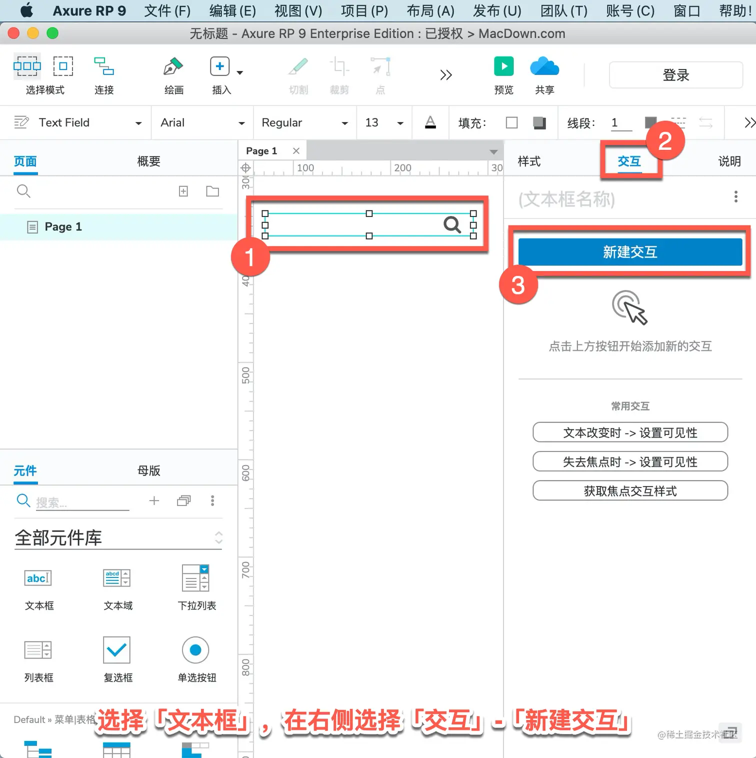The height and width of the screenshot is (758, 756).
Task: Click the pages search icon
Action: 23,191
